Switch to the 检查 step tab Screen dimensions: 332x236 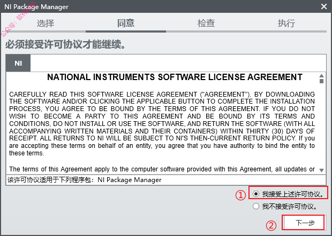pos(206,23)
